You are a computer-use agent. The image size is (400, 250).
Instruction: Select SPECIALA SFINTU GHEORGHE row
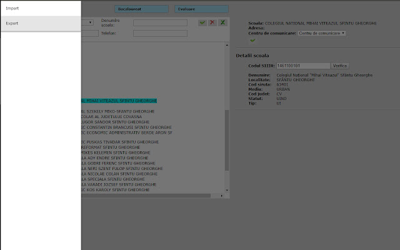click(x=113, y=179)
